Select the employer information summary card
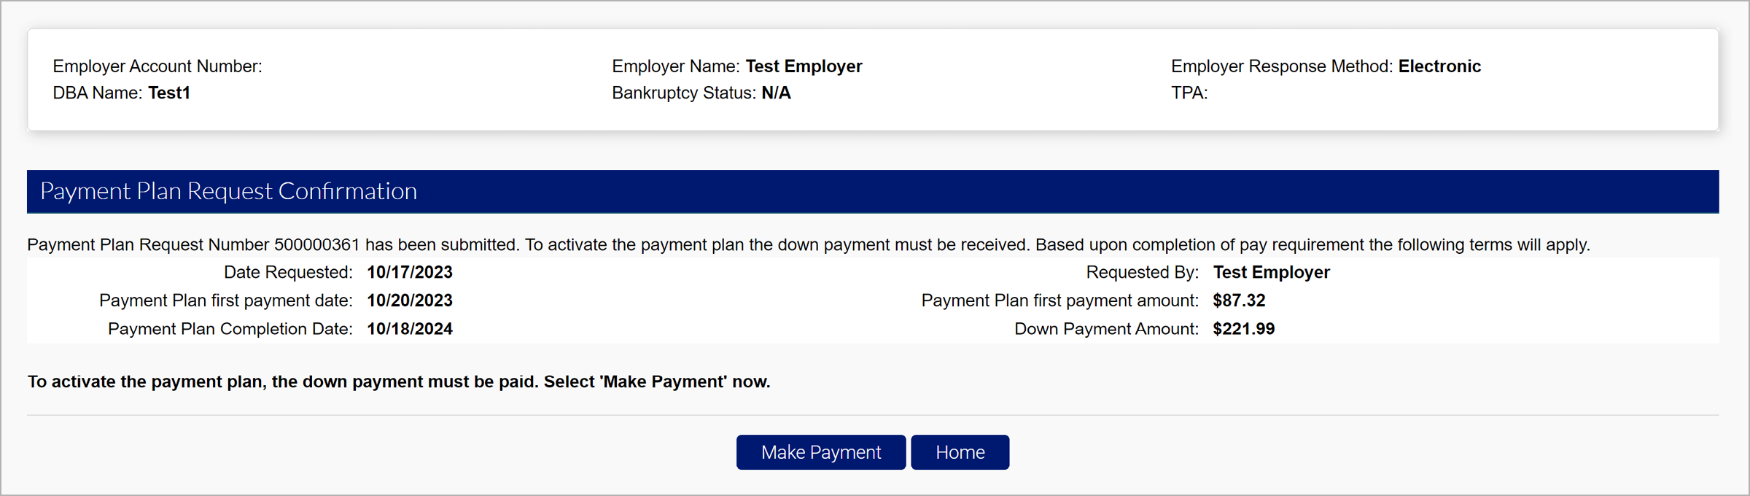1750x496 pixels. pyautogui.click(x=875, y=79)
